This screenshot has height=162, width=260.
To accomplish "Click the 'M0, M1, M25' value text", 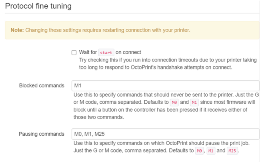I will (89, 134).
